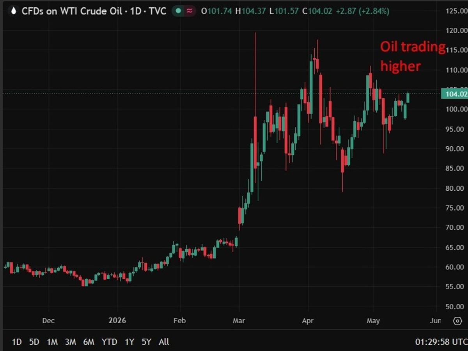Select the 1Y time range

pyautogui.click(x=129, y=342)
